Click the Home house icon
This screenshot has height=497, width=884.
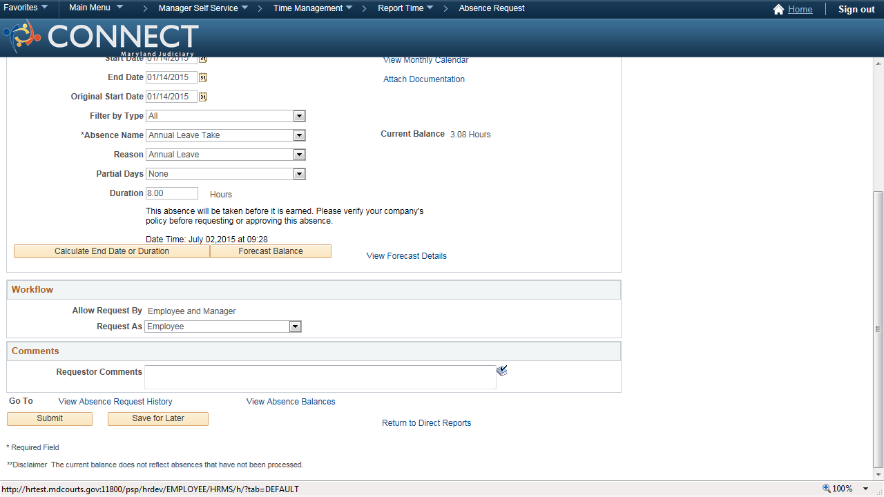click(778, 9)
